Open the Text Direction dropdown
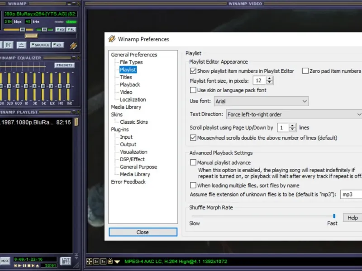The height and width of the screenshot is (271, 362). coord(294,114)
